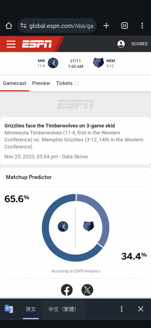The image size is (151, 328).
Task: Tap the browser home icon
Action: point(9,26)
